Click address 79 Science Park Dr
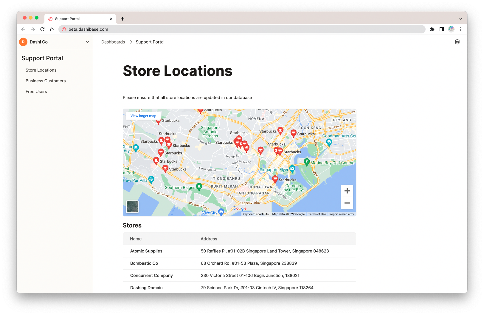The width and height of the screenshot is (484, 315). [257, 288]
